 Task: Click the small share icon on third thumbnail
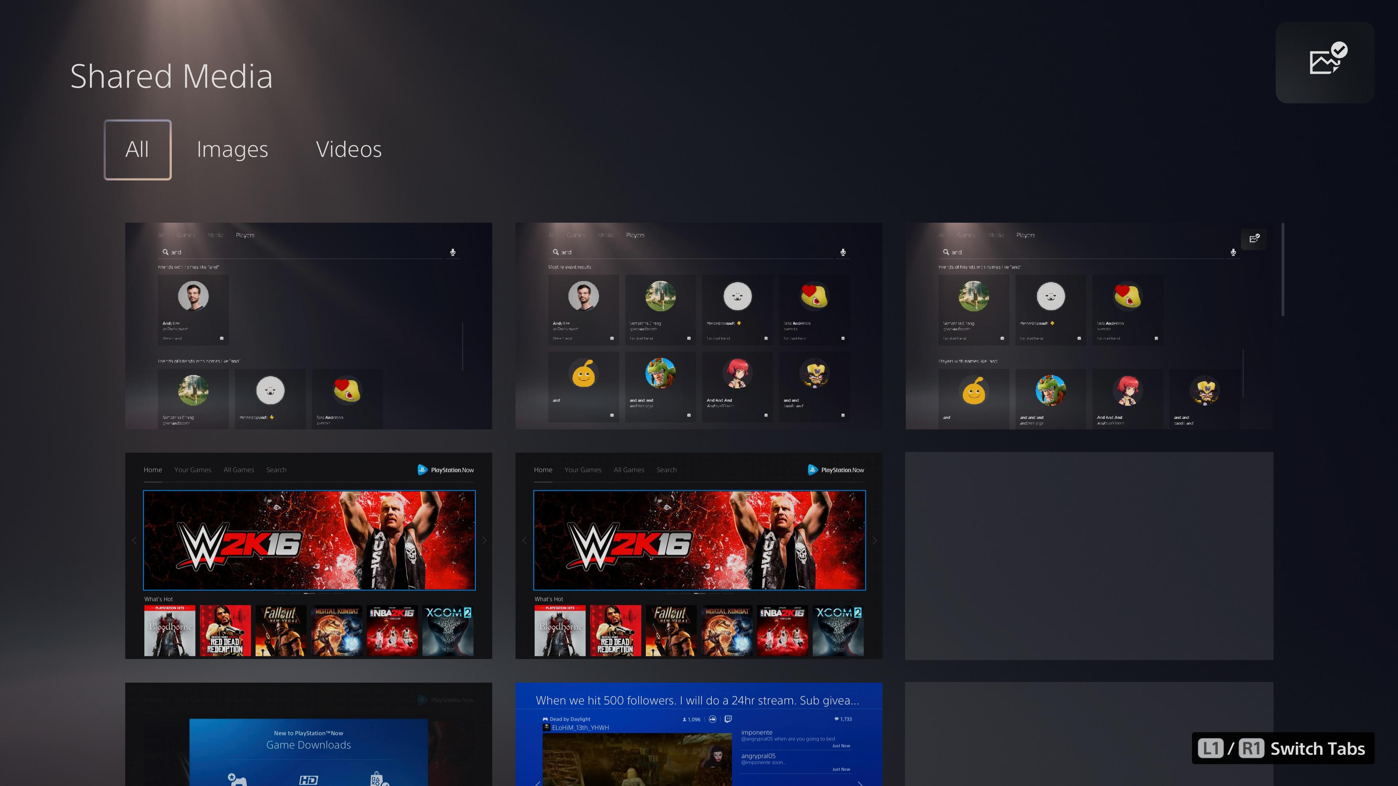pos(1254,239)
